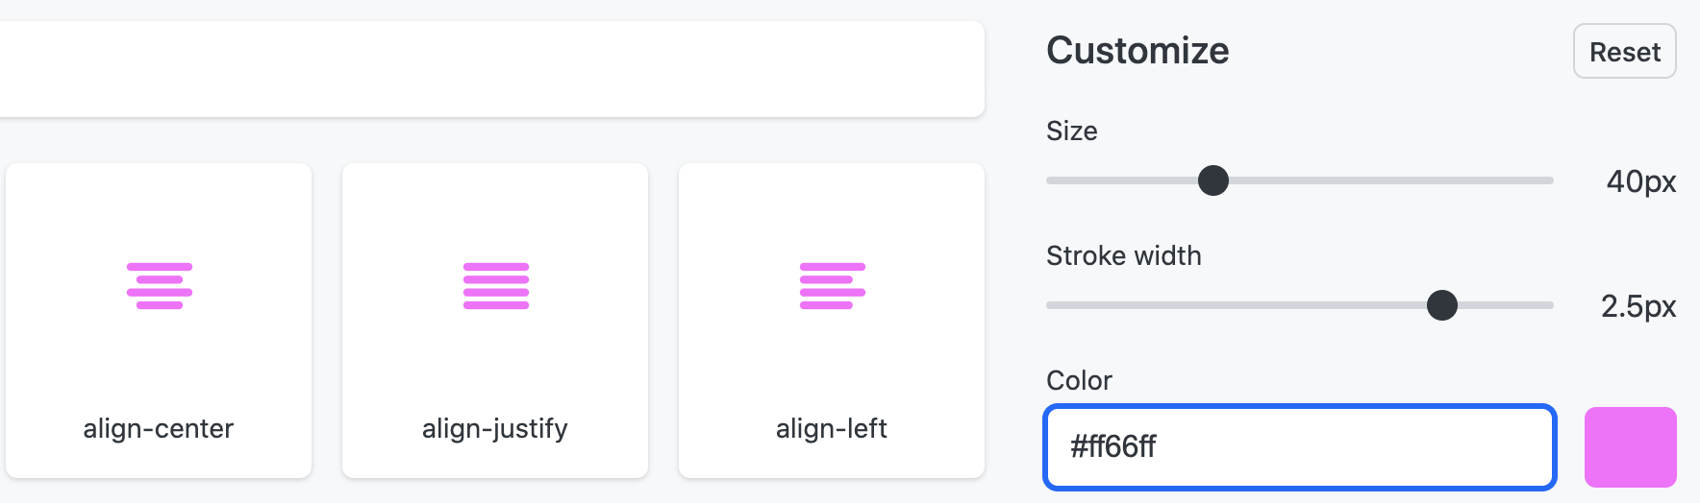Click the Size label
Image resolution: width=1700 pixels, height=503 pixels.
coord(1072,131)
